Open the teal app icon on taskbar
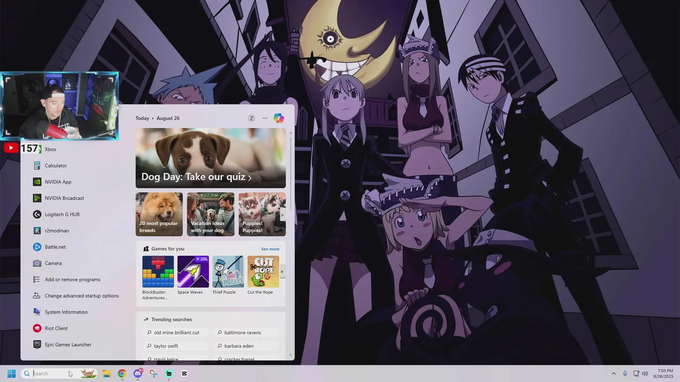The image size is (680, 382). [169, 374]
